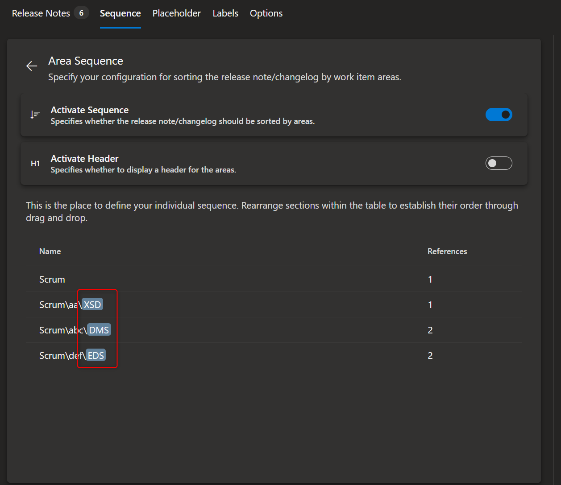Click the sort icon next to Activate Sequence

click(35, 115)
